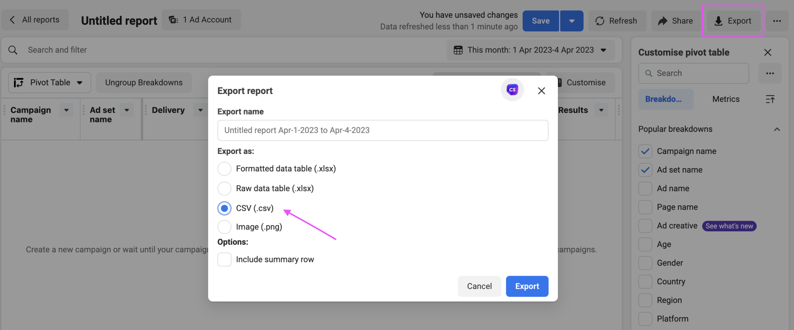The image size is (794, 330).
Task: Enable the Include summary row checkbox
Action: pos(224,259)
